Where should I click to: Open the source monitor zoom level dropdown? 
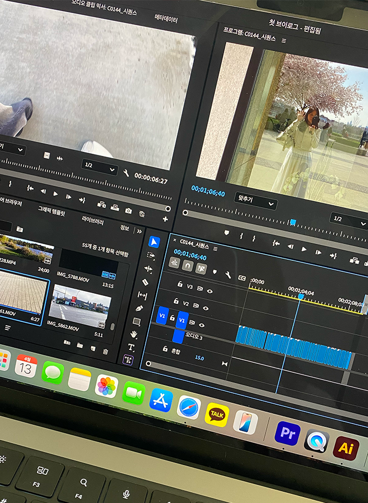pos(12,148)
